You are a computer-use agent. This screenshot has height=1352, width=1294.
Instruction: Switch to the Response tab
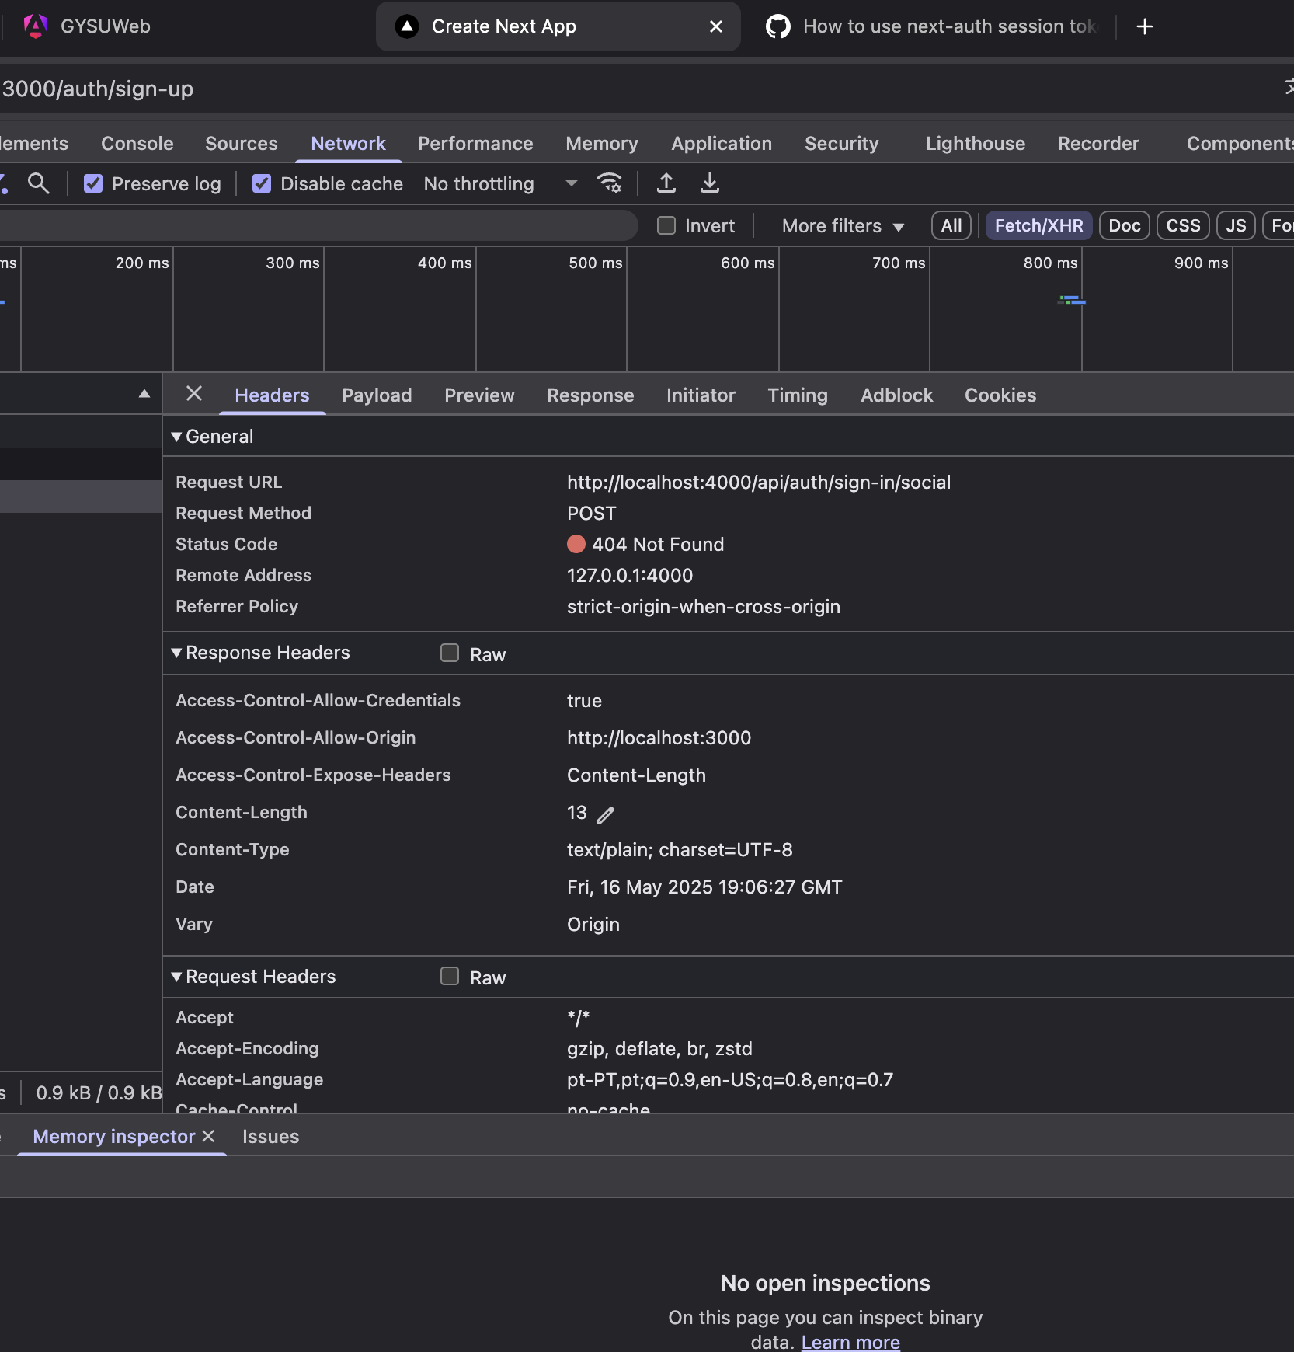click(590, 395)
